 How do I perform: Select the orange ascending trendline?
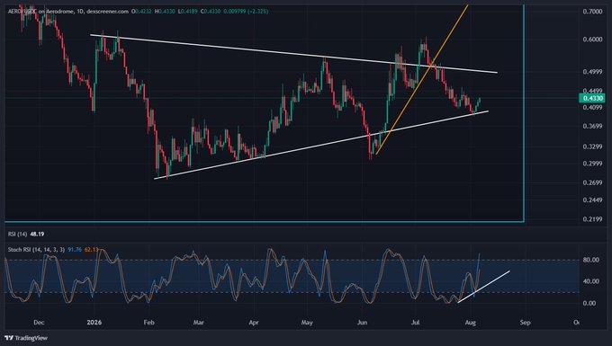point(421,80)
